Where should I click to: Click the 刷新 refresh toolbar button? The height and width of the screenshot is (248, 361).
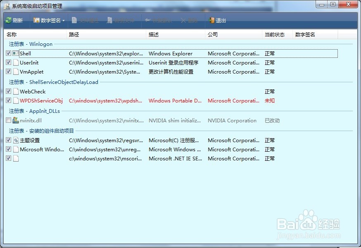click(14, 21)
